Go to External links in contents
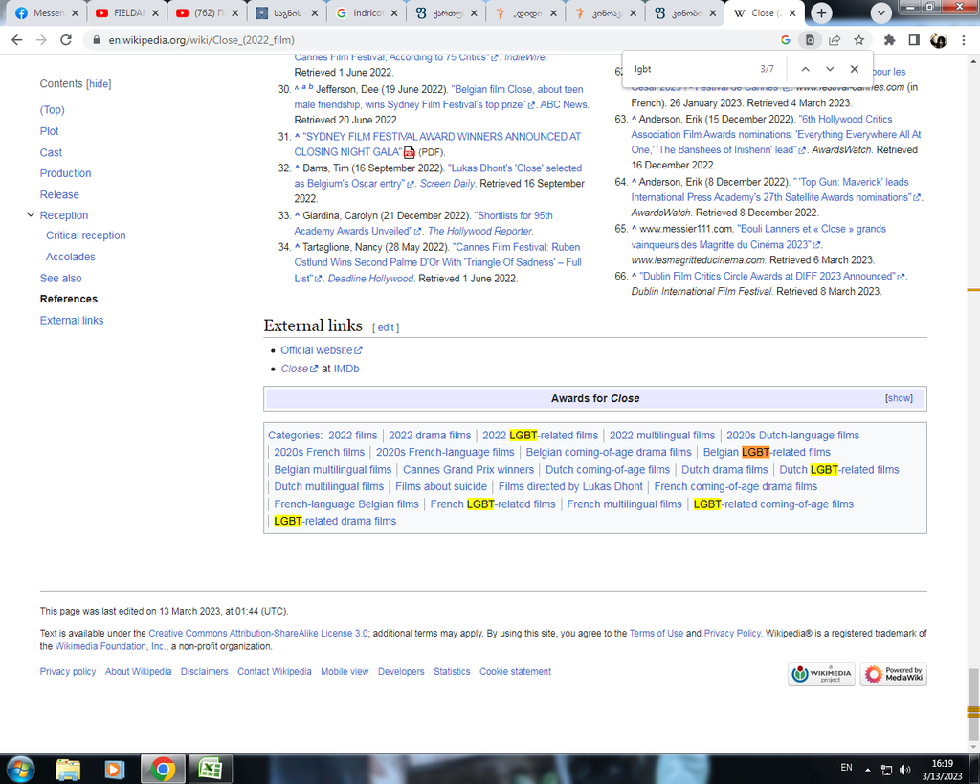The width and height of the screenshot is (980, 784). [72, 320]
